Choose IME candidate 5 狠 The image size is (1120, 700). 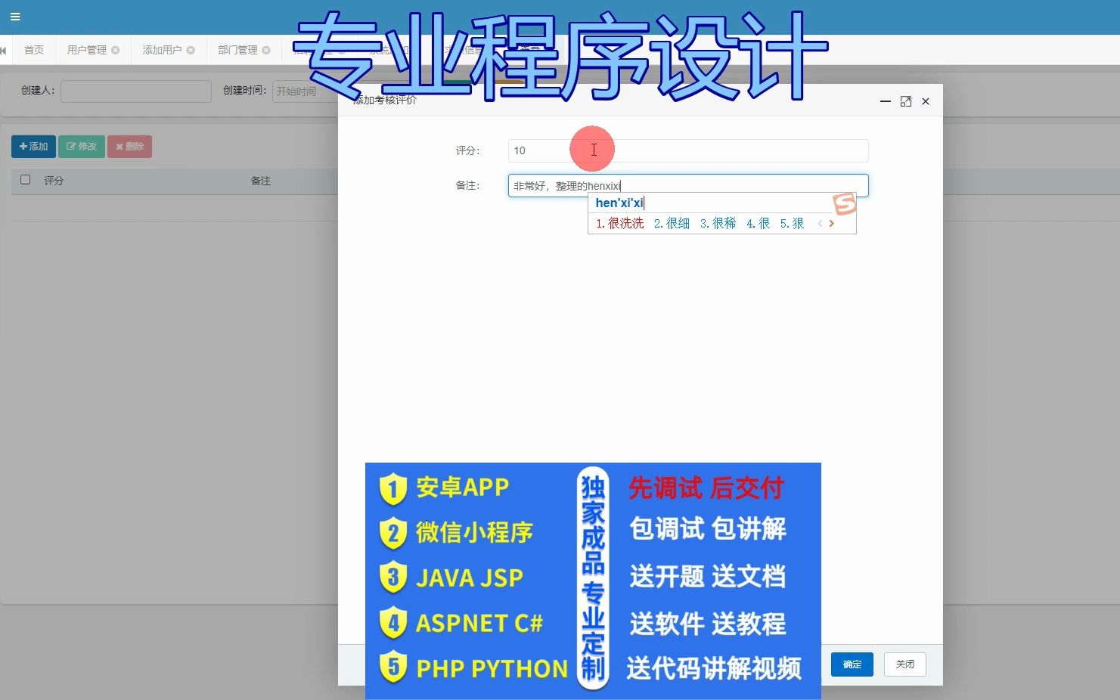tap(792, 223)
